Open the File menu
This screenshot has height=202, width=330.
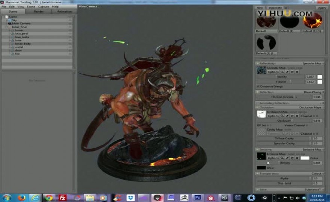4,7
